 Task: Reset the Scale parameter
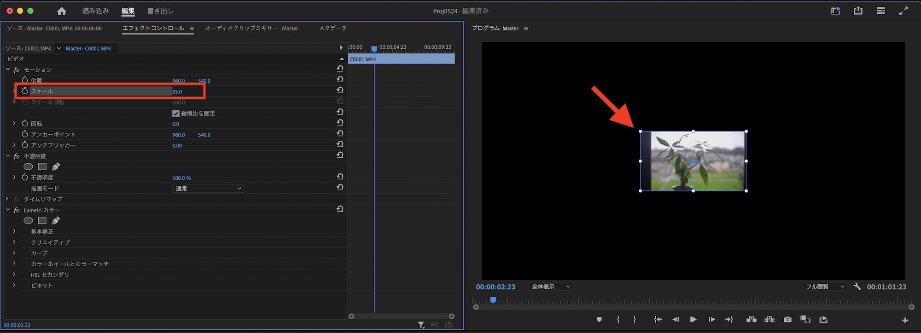coord(340,91)
